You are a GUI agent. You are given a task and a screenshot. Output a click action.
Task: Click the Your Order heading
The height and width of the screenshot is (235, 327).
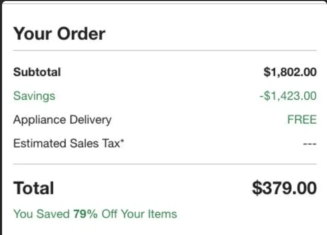(x=59, y=34)
